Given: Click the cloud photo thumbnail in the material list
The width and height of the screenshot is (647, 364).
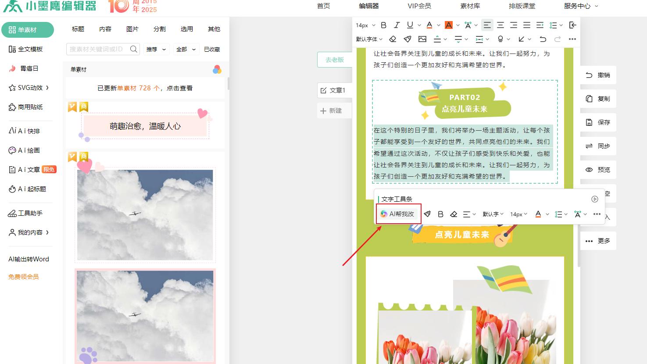Looking at the screenshot, I should point(145,215).
